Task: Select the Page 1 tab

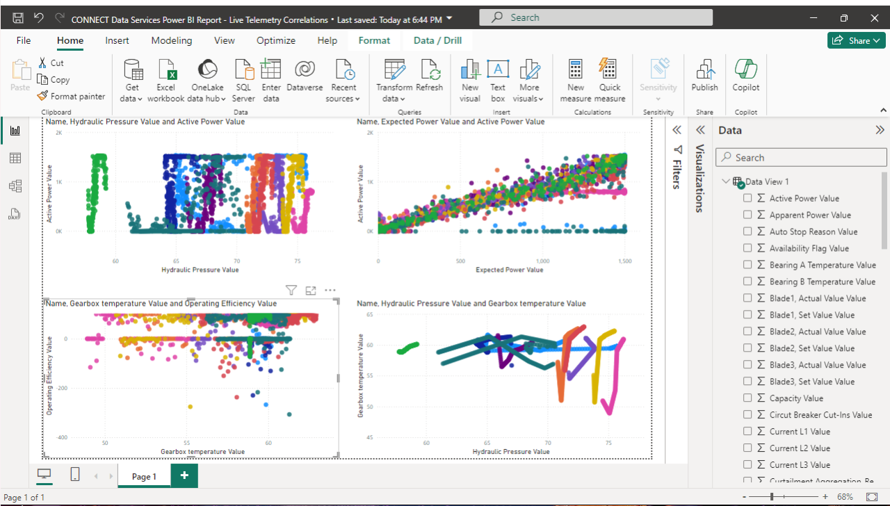Action: tap(144, 476)
